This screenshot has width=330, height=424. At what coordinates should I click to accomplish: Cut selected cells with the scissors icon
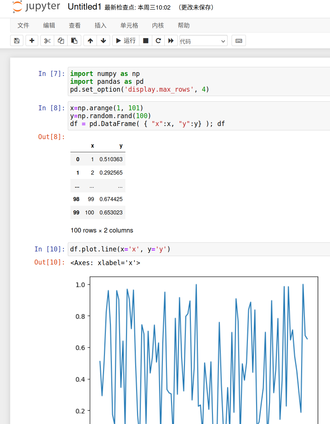point(47,41)
